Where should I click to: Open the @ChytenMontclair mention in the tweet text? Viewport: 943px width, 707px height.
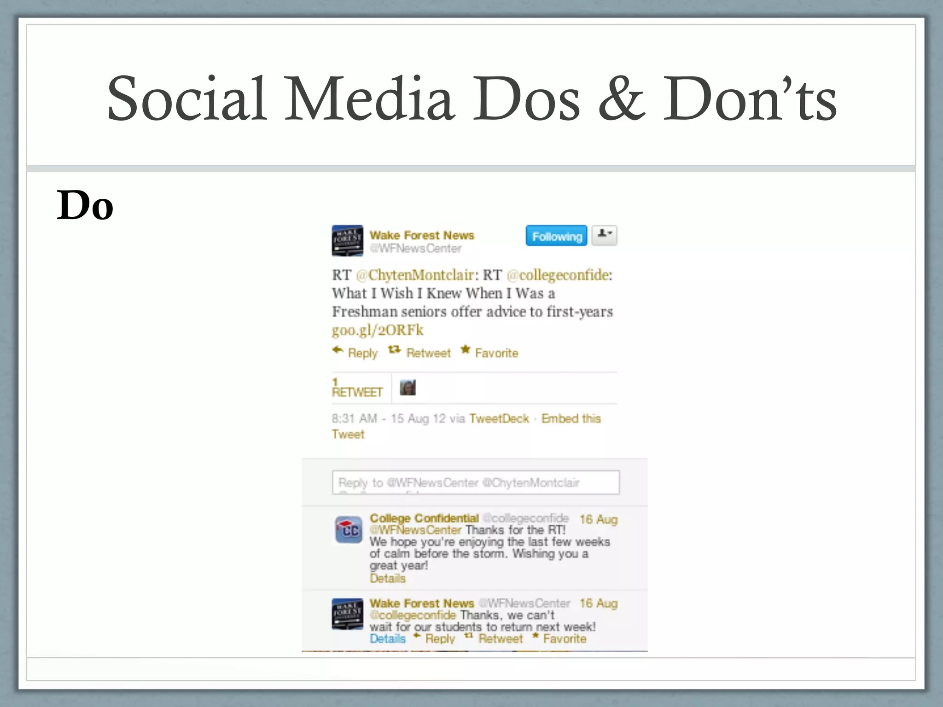point(415,275)
